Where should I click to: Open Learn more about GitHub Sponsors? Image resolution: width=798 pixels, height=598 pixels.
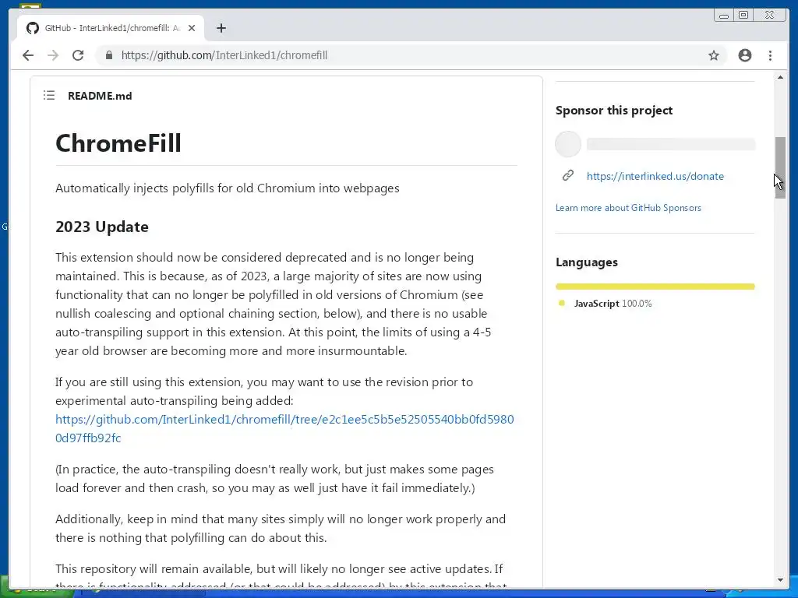click(x=628, y=208)
